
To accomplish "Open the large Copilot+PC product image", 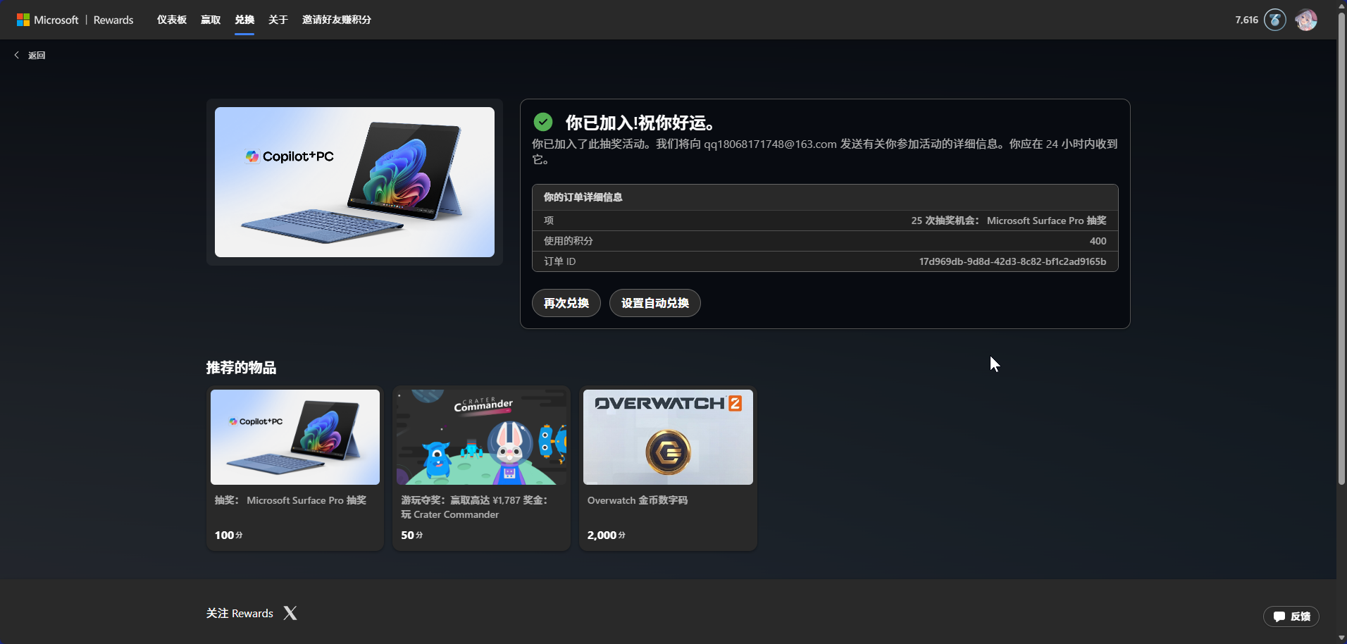I will pyautogui.click(x=354, y=182).
